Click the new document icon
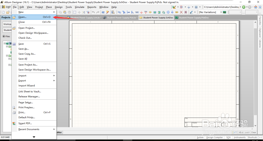Screen dimensions: 263x141 (x=3, y=12)
